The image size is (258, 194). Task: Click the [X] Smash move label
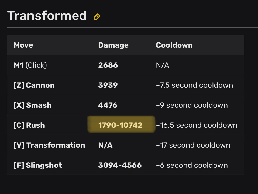click(x=32, y=105)
